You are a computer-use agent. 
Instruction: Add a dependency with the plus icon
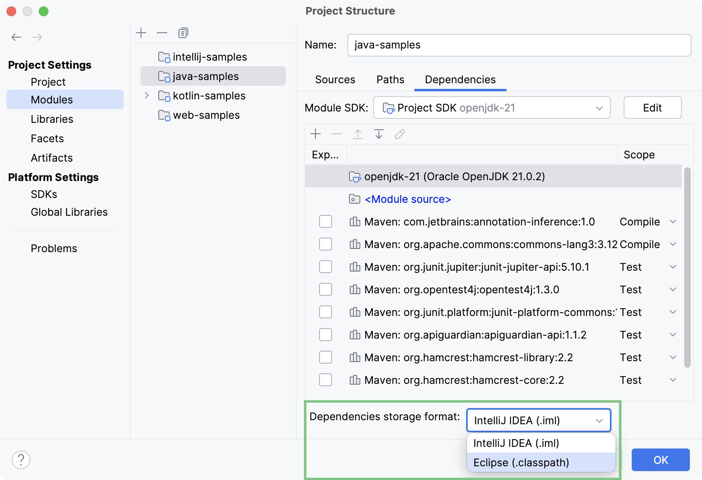point(315,134)
